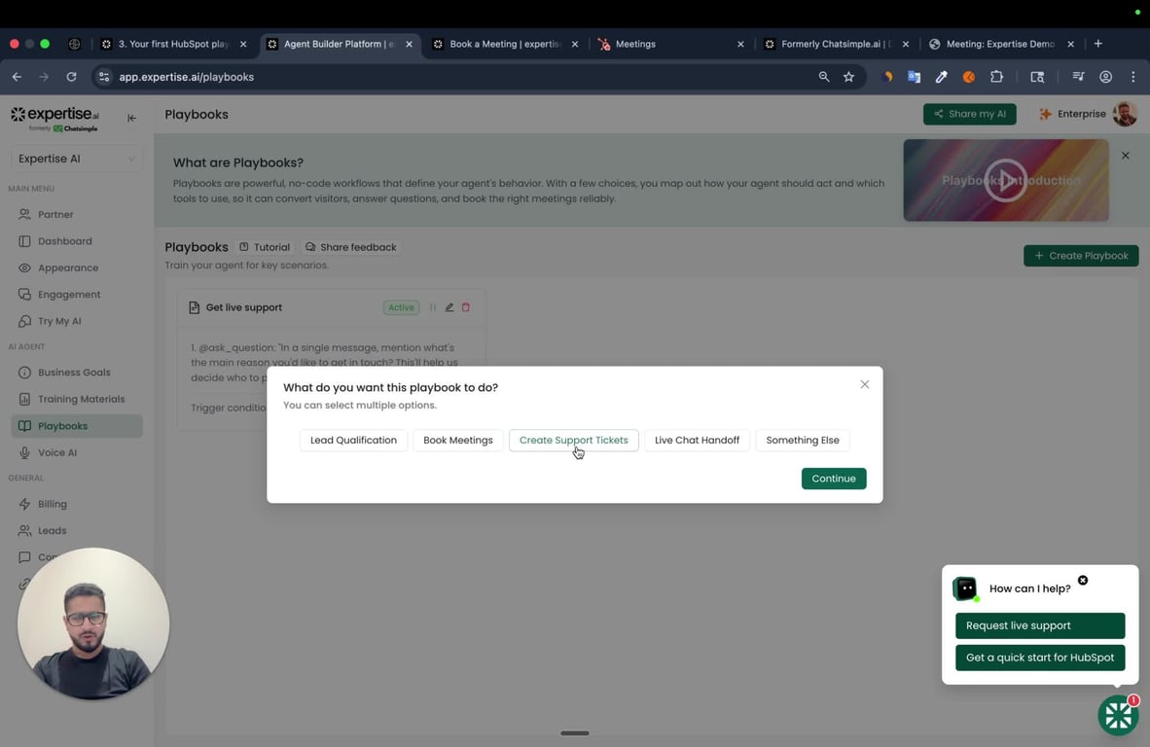
Task: Open the color picker eyedropper extension
Action: coord(941,77)
